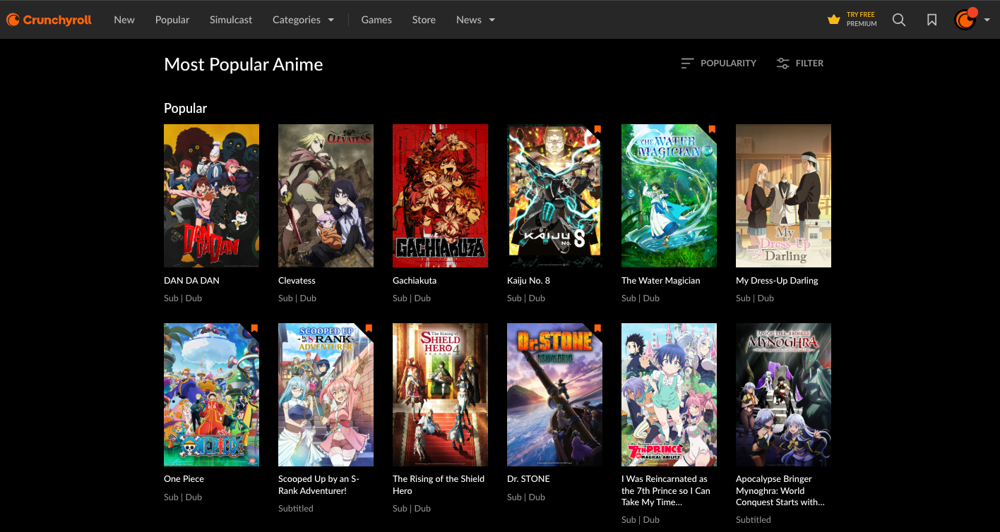
Task: Expand the account dropdown arrow
Action: click(987, 19)
